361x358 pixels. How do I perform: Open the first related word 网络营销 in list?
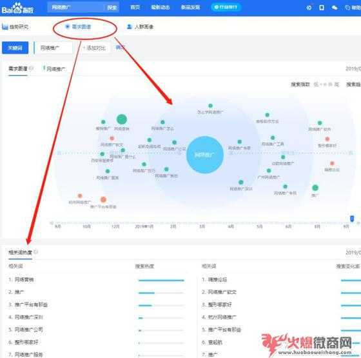pyautogui.click(x=24, y=280)
